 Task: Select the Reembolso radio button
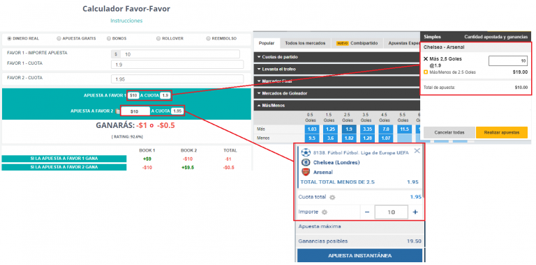pos(208,38)
